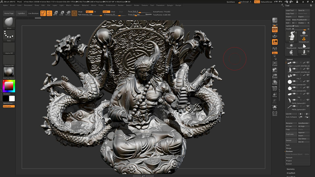The image size is (315, 177).
Task: Toggle Zsub sculpting mode
Action: [113, 12]
